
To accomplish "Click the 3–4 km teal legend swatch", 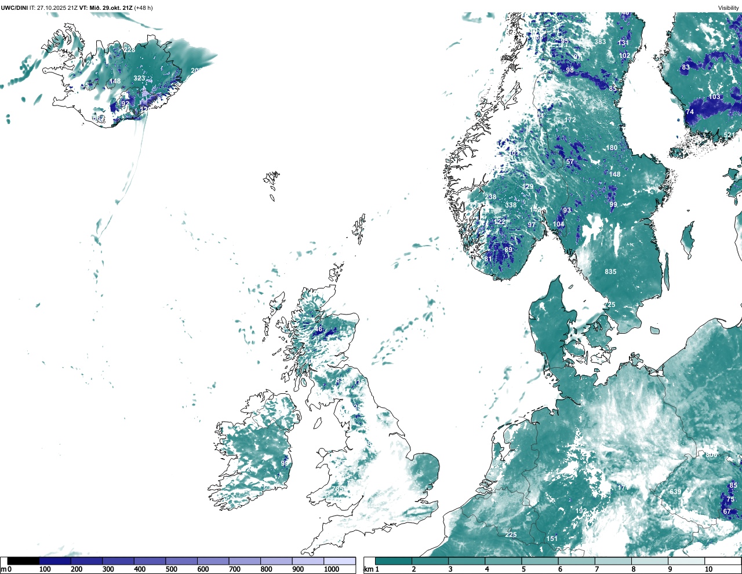I will point(467,561).
